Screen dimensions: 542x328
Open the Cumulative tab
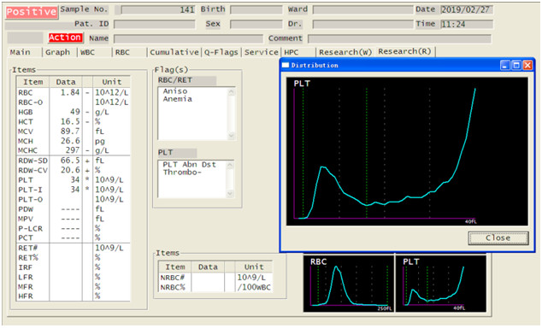(x=174, y=52)
